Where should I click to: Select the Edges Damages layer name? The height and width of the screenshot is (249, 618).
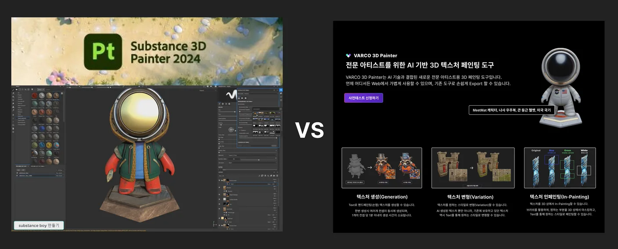tap(234, 195)
